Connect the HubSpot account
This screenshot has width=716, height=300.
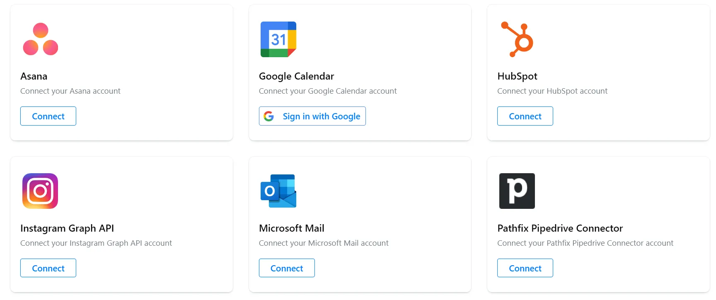tap(525, 116)
